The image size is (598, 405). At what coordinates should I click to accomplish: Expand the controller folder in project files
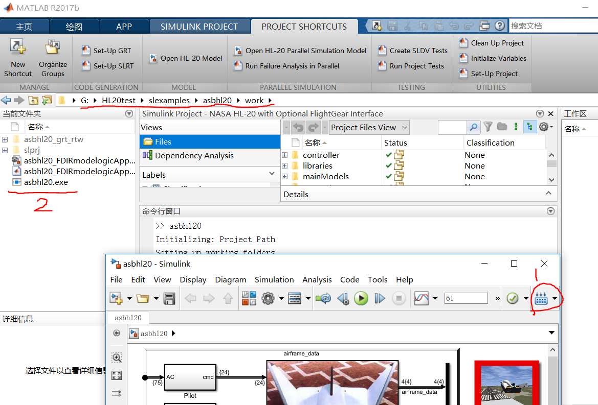[x=285, y=155]
